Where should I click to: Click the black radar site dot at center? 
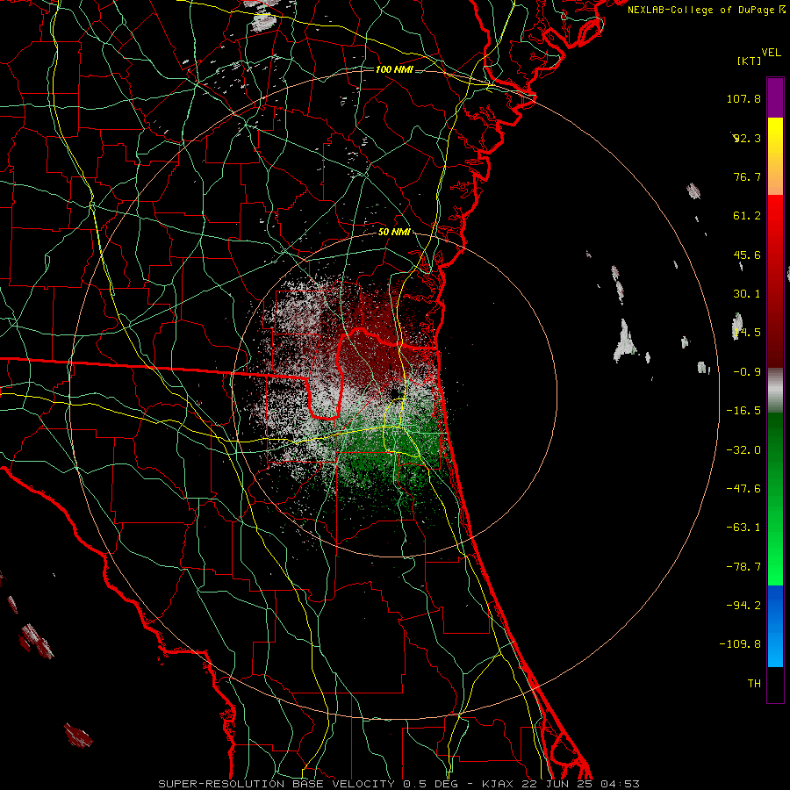click(394, 393)
